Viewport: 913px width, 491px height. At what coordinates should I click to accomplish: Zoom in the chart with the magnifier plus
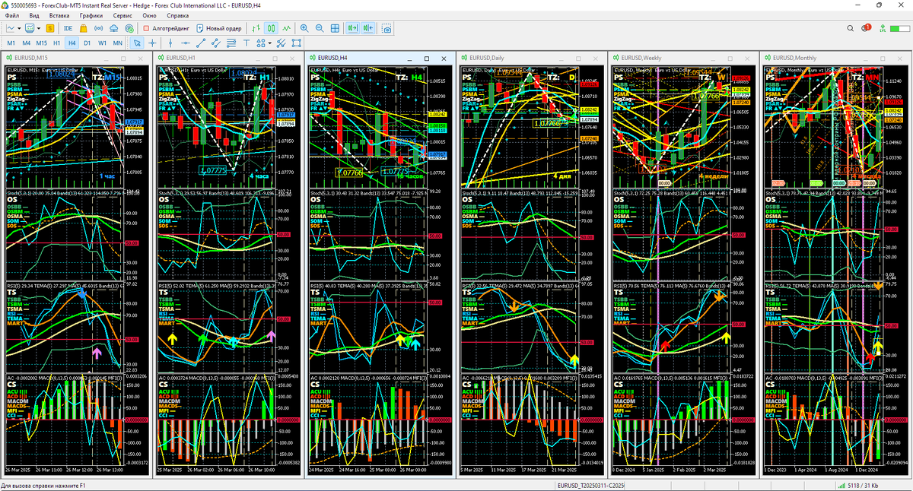304,28
